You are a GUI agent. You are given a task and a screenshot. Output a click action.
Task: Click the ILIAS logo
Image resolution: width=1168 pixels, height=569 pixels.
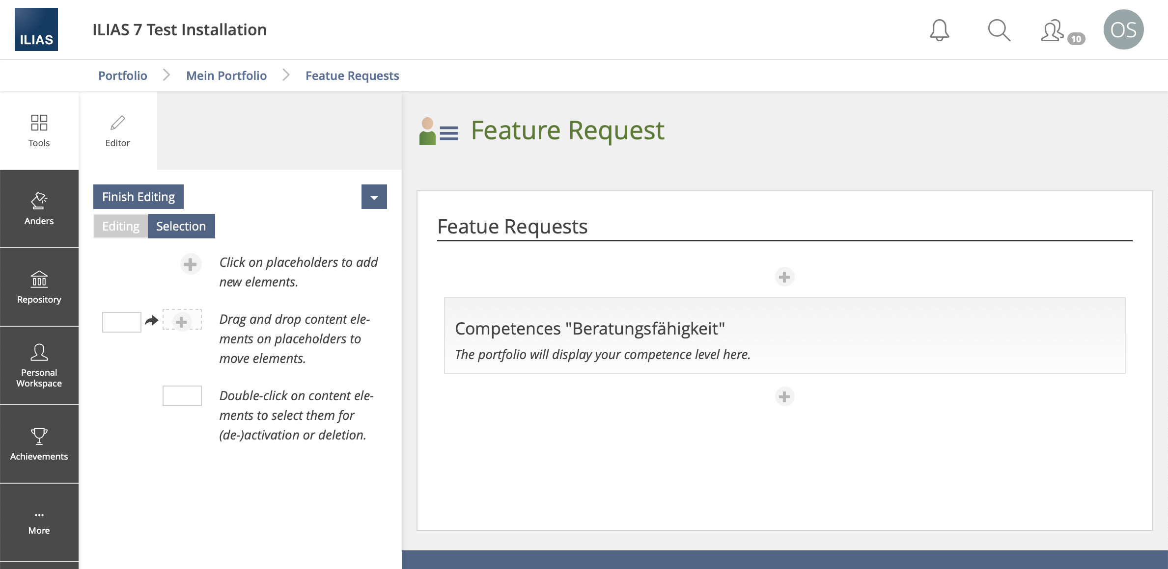36,29
